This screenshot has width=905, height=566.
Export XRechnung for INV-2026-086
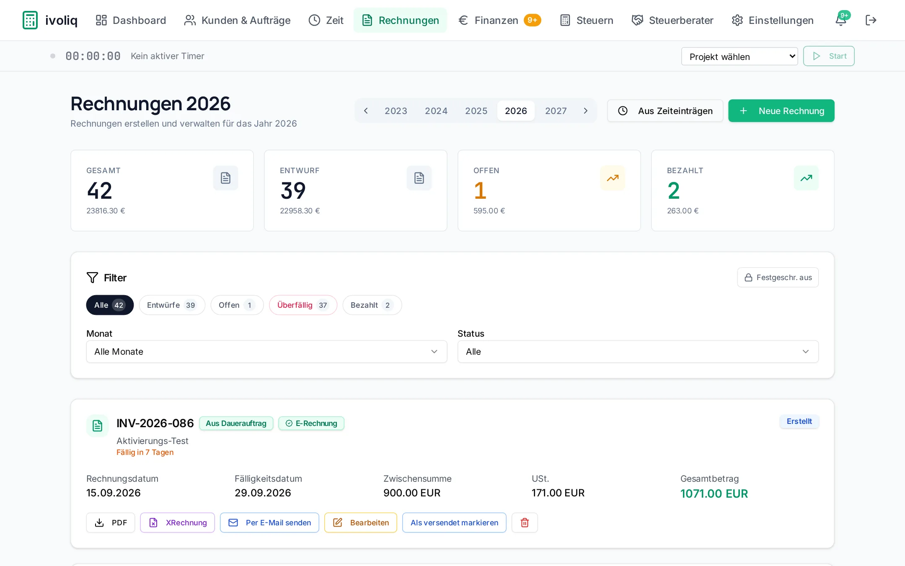[x=178, y=522]
